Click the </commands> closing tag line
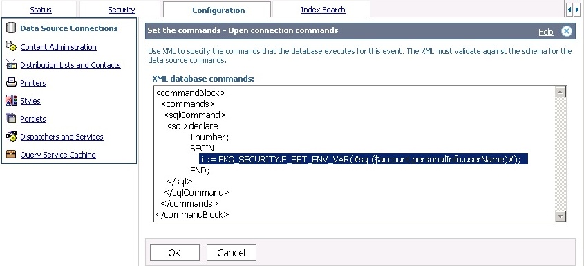584x266 pixels. (x=189, y=204)
